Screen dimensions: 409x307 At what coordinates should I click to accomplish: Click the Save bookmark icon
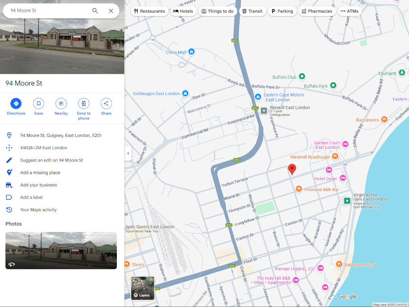click(38, 104)
